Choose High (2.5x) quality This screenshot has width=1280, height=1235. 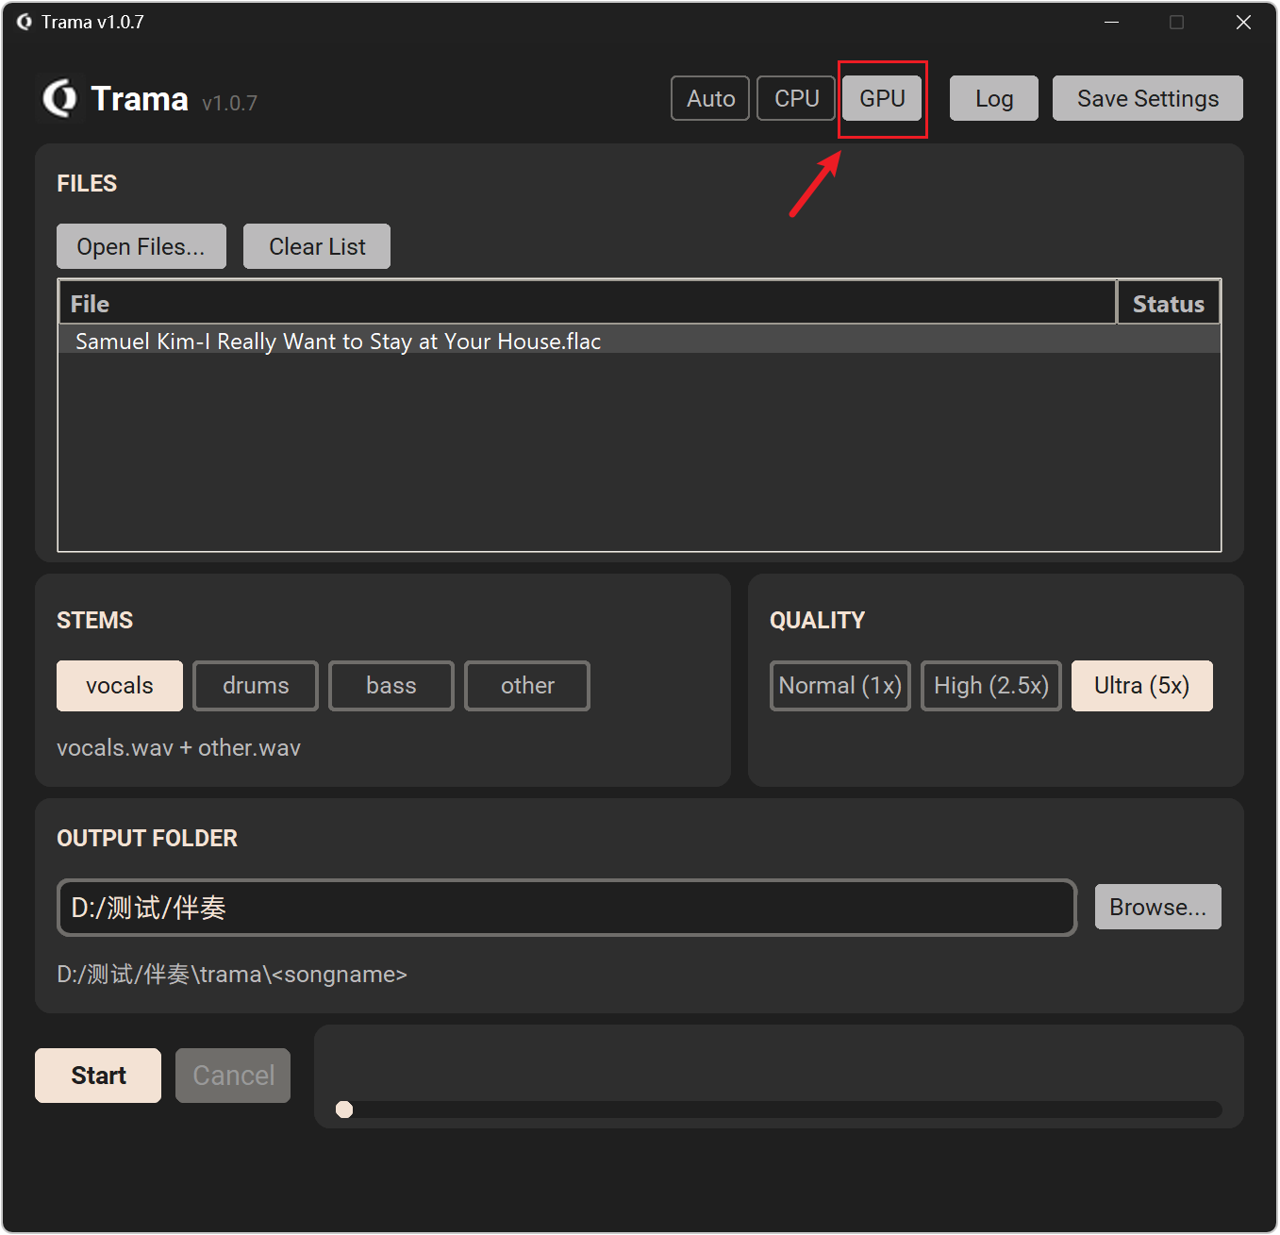click(x=991, y=686)
